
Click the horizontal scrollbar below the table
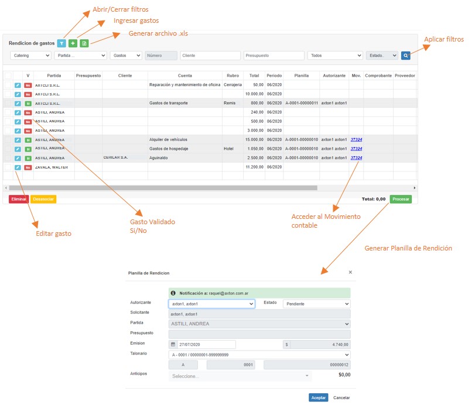pos(161,188)
